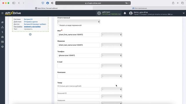Viewport: 186px width, 104px height.
Task: Click the blue password manager extension icon
Action: 48,3
